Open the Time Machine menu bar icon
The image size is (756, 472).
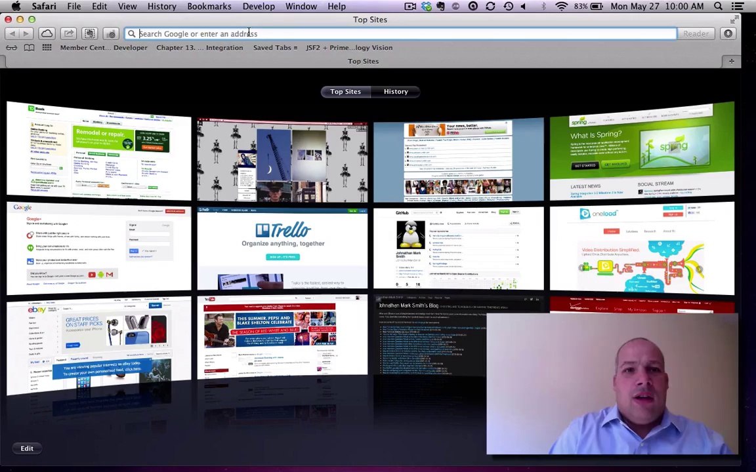[508, 7]
